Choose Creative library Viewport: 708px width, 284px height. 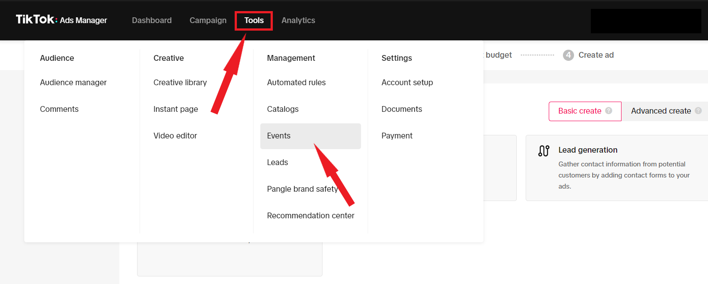(180, 83)
